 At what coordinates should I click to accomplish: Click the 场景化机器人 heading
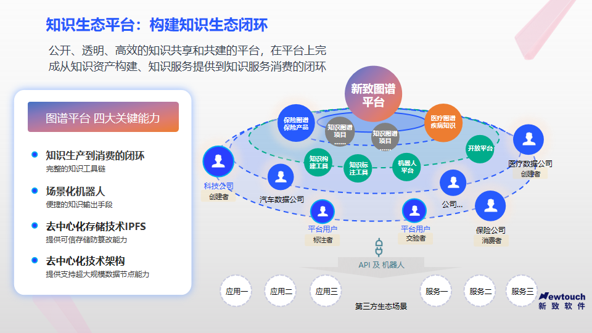tap(75, 191)
